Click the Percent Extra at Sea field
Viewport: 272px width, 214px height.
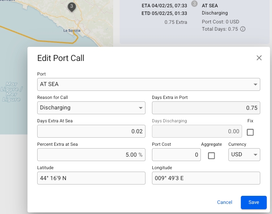point(91,155)
